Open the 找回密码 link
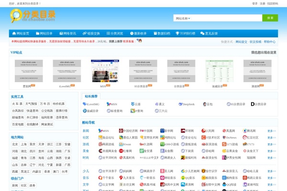 tap(273, 3)
